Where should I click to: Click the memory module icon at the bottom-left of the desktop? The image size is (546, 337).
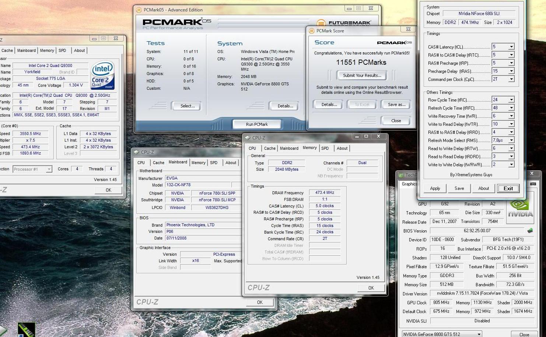(27, 330)
